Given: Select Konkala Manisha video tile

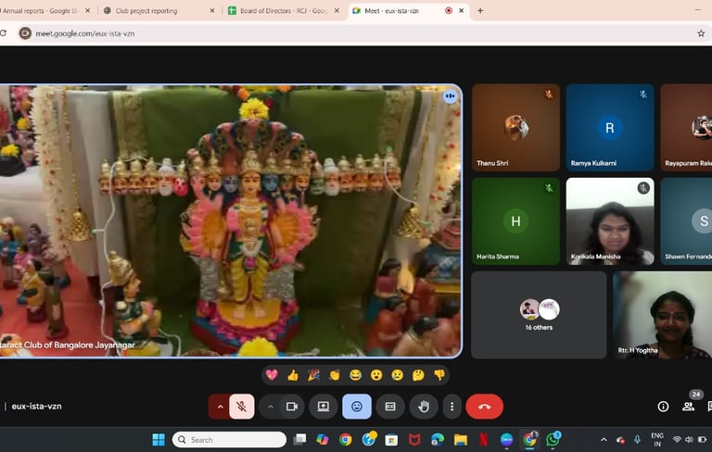Looking at the screenshot, I should 610,221.
